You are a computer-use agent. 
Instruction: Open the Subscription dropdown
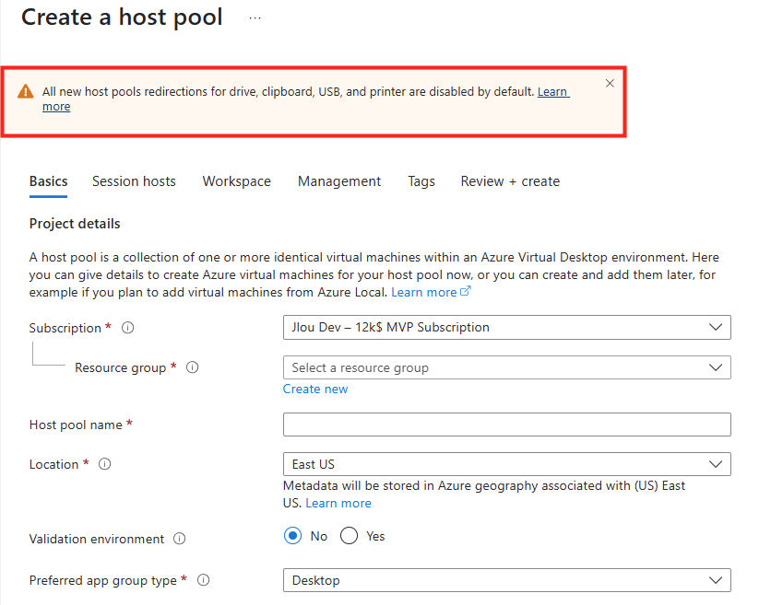pyautogui.click(x=506, y=327)
